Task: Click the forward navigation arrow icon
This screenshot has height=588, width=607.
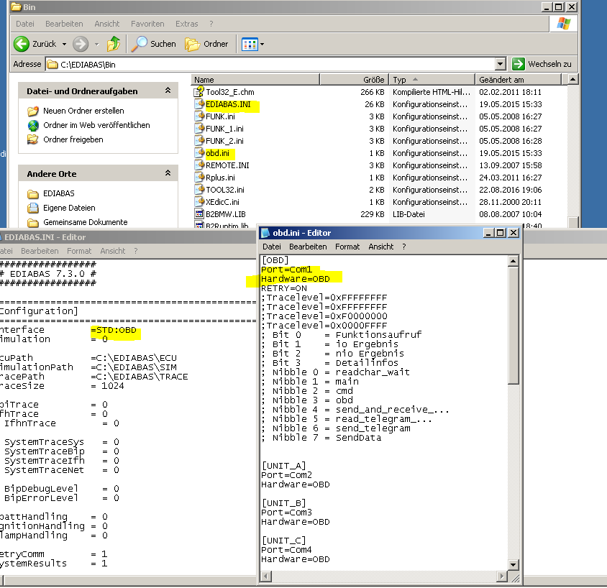Action: pos(81,44)
